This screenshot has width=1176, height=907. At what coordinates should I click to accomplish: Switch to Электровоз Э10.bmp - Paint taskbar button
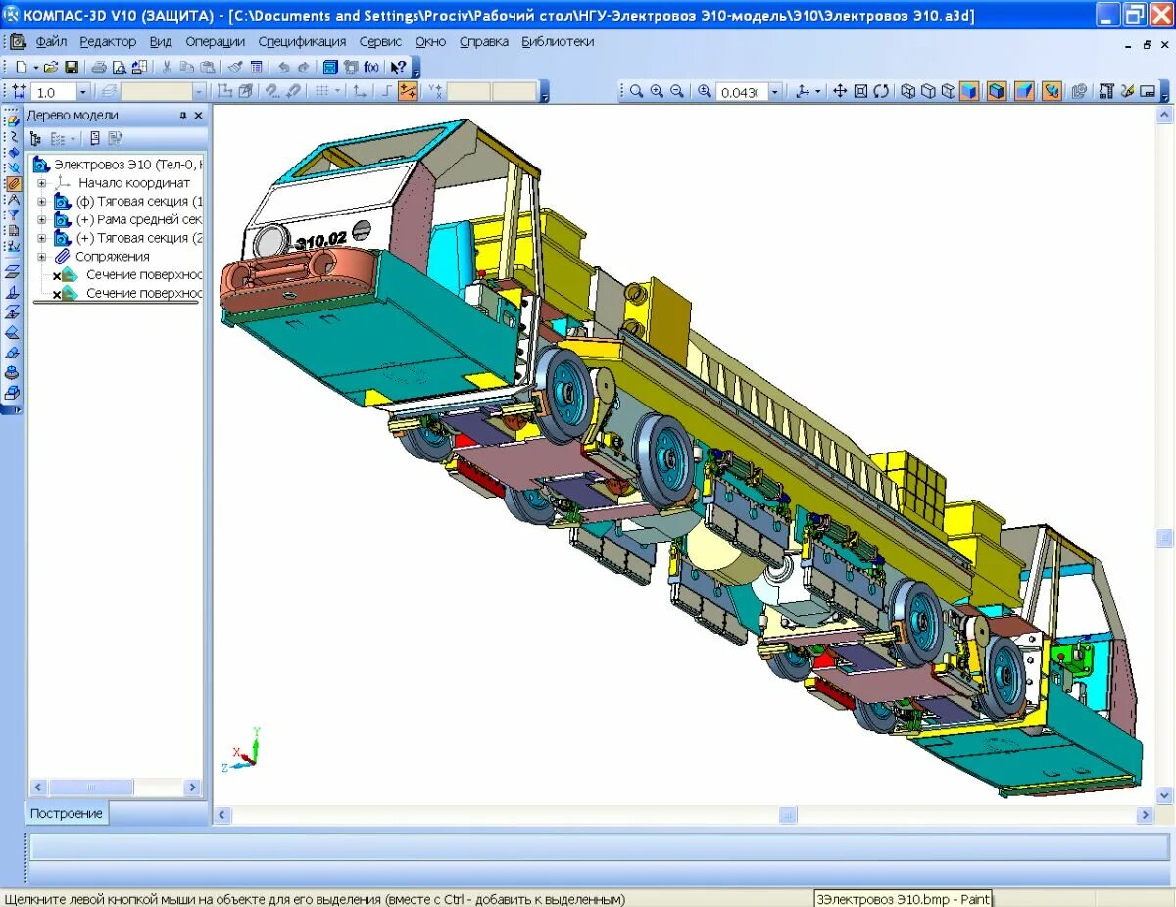[903, 899]
